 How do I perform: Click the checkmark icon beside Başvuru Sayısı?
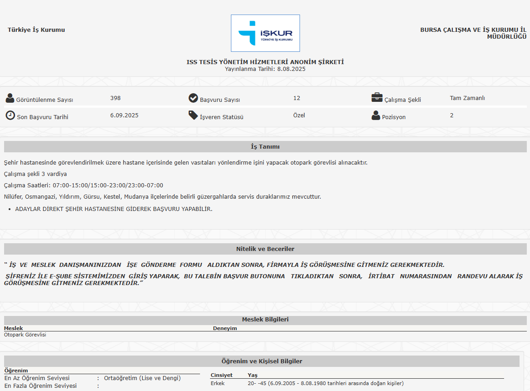pos(193,98)
